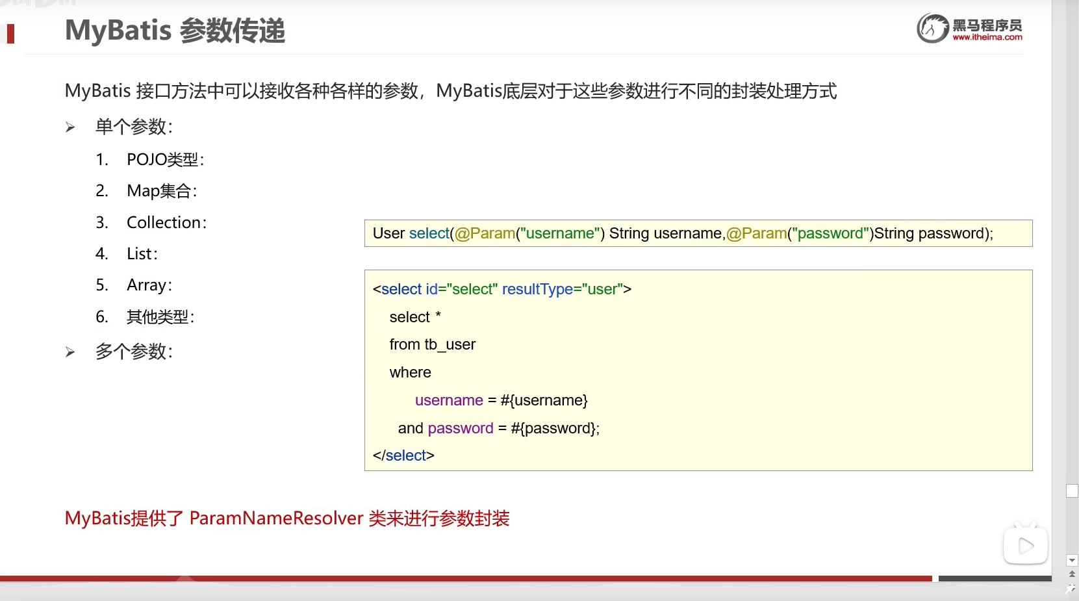1079x601 pixels.
Task: Click the intro sentence starting 'MyBatis 接口方法中'
Action: tap(451, 91)
